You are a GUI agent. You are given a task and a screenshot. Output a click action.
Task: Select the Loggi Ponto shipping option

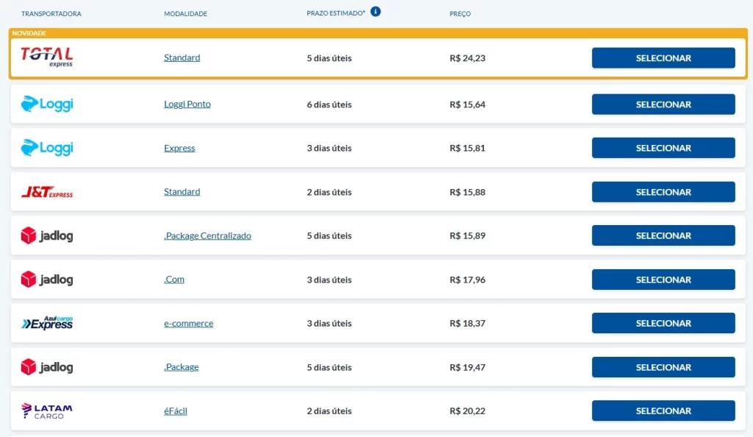click(663, 104)
